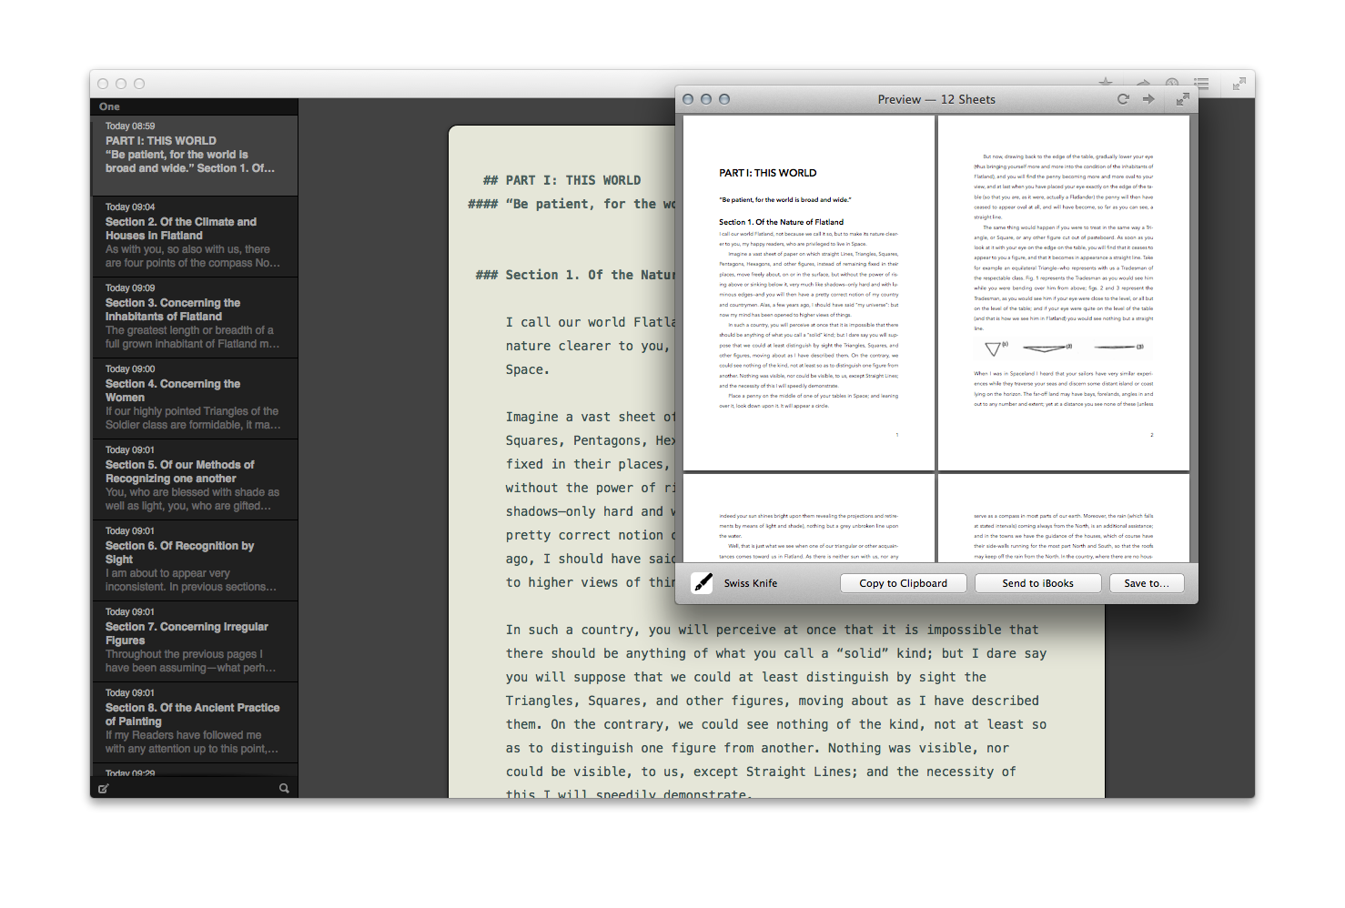This screenshot has height=908, width=1345.
Task: Click the third preview page starting "indeed your sun shines"
Action: 809,518
